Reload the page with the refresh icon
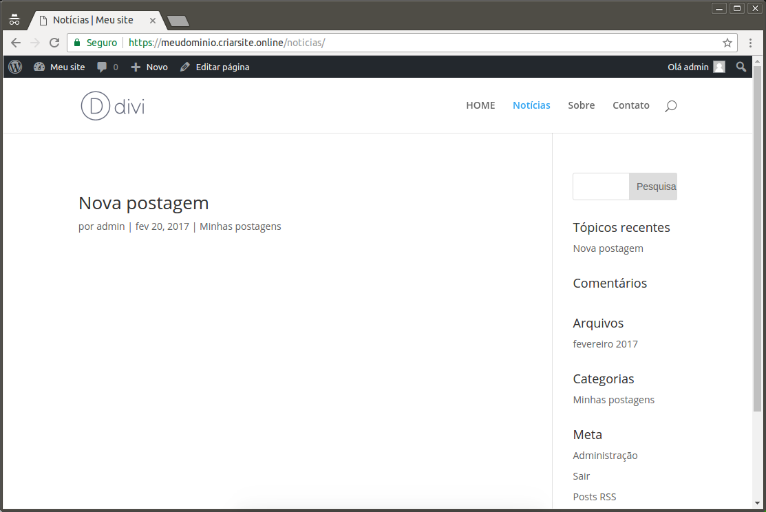 coord(54,43)
